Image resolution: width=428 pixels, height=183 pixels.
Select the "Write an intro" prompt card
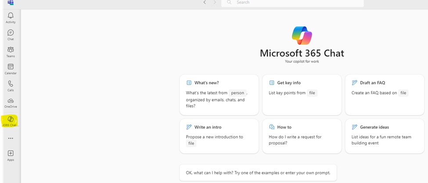(219, 136)
